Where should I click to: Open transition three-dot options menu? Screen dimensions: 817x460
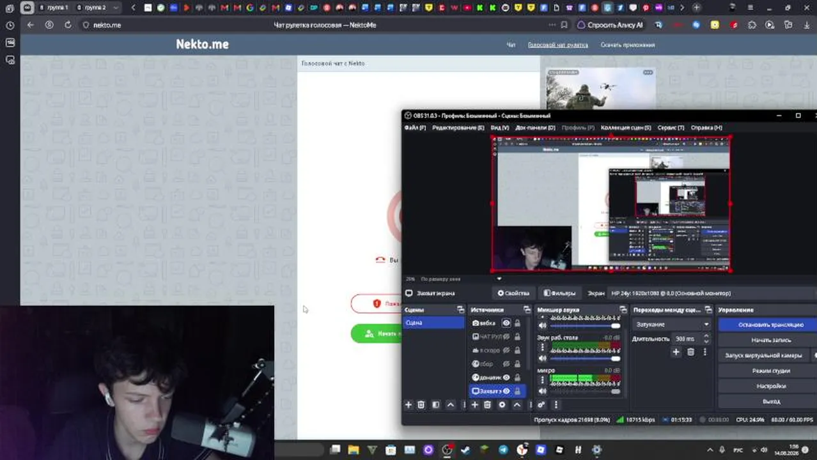click(x=705, y=352)
